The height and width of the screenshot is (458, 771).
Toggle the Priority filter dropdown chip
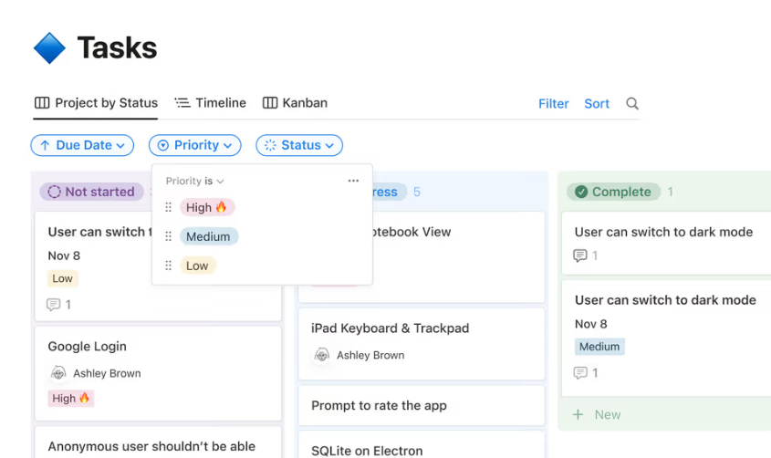[x=194, y=145]
